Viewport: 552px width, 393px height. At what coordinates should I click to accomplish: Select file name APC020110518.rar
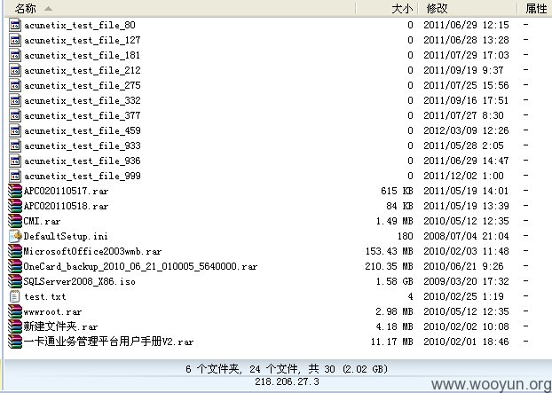pos(67,206)
